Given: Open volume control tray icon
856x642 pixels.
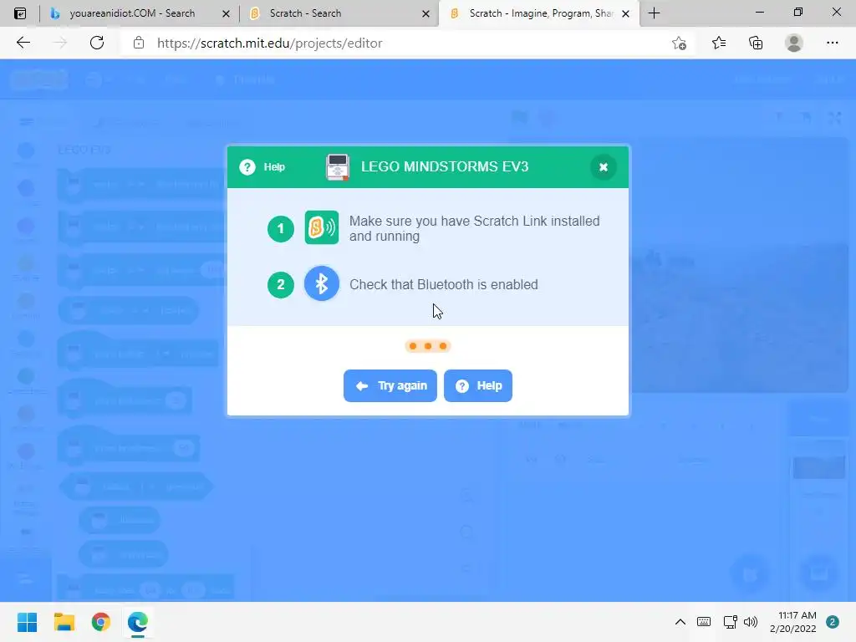Looking at the screenshot, I should coord(751,622).
